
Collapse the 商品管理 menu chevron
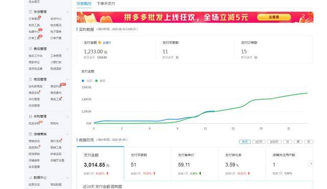coord(67,79)
